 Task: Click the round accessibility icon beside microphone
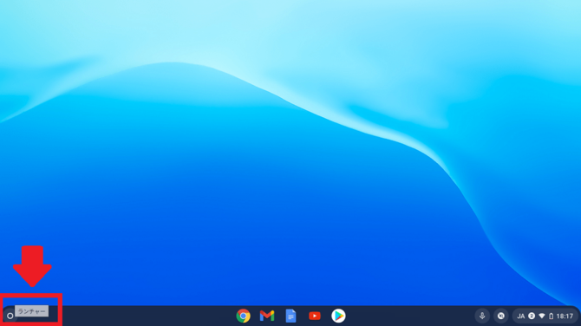501,316
